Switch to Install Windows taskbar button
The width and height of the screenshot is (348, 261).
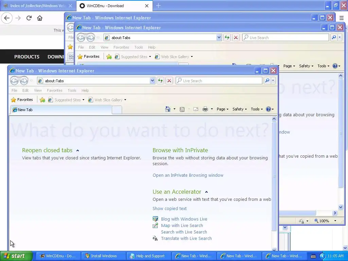[x=104, y=256]
